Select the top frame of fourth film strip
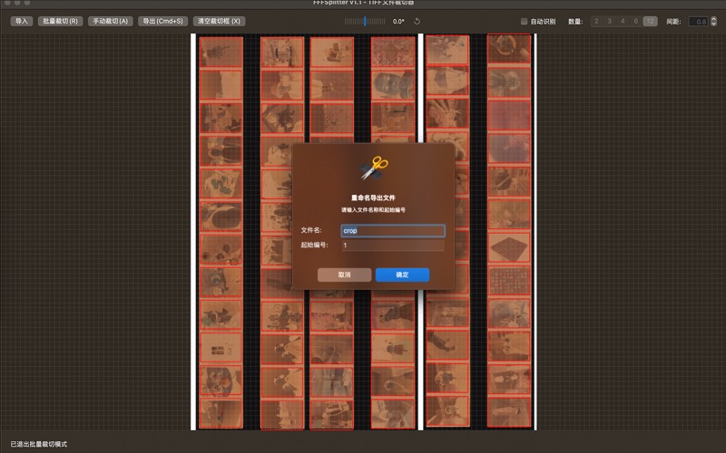The image size is (726, 453). tap(393, 52)
